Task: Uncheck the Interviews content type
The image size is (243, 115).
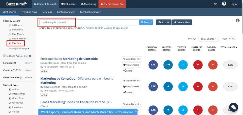Action: coord(10,107)
